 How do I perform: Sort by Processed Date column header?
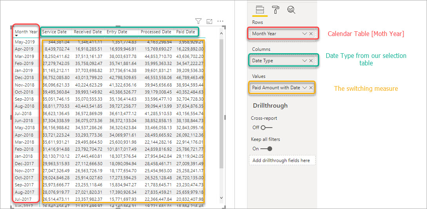click(x=156, y=32)
